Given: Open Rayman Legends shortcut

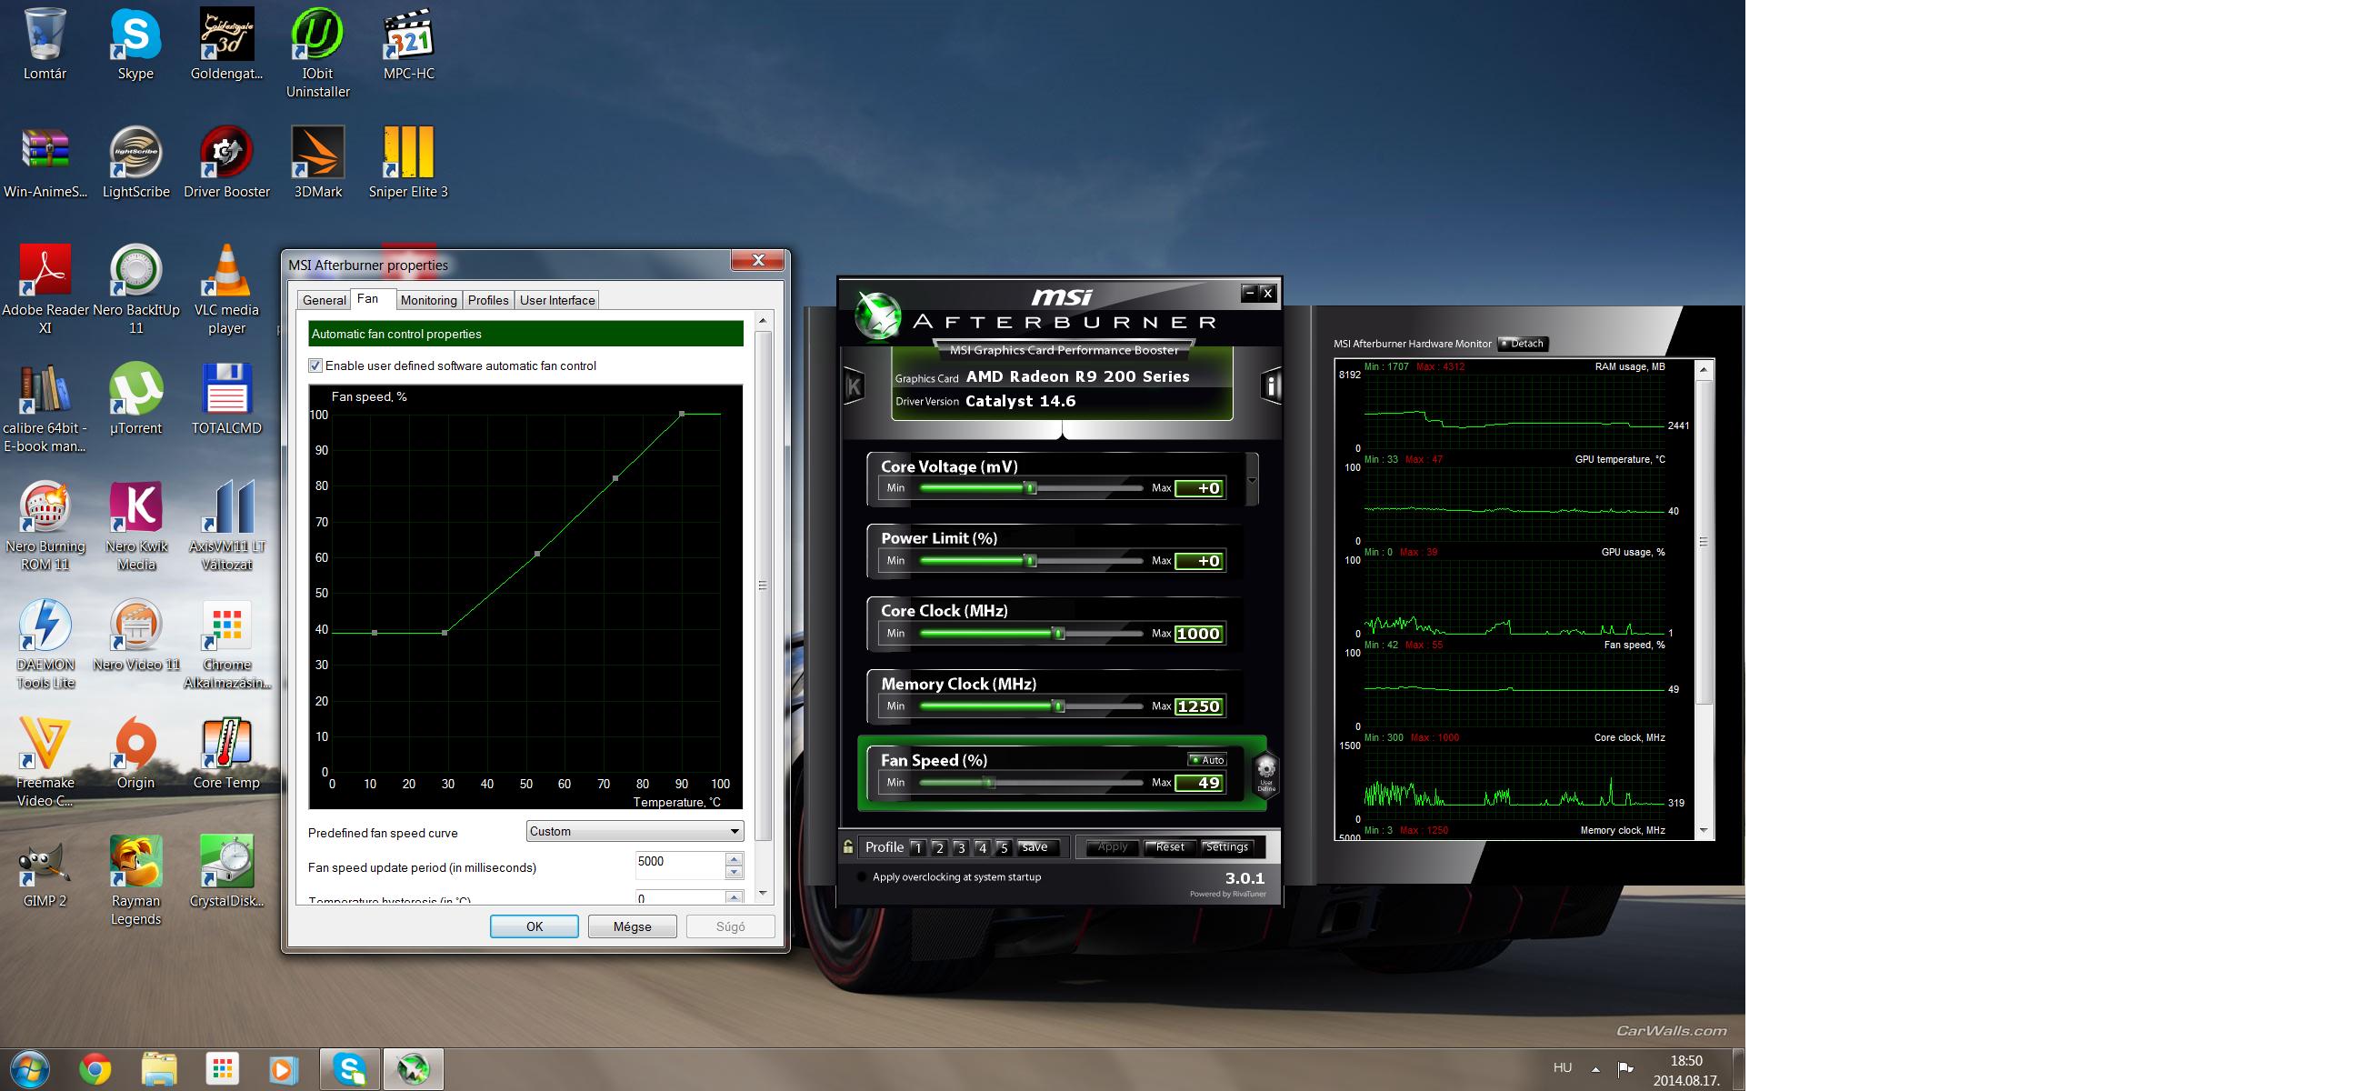Looking at the screenshot, I should click(x=135, y=880).
